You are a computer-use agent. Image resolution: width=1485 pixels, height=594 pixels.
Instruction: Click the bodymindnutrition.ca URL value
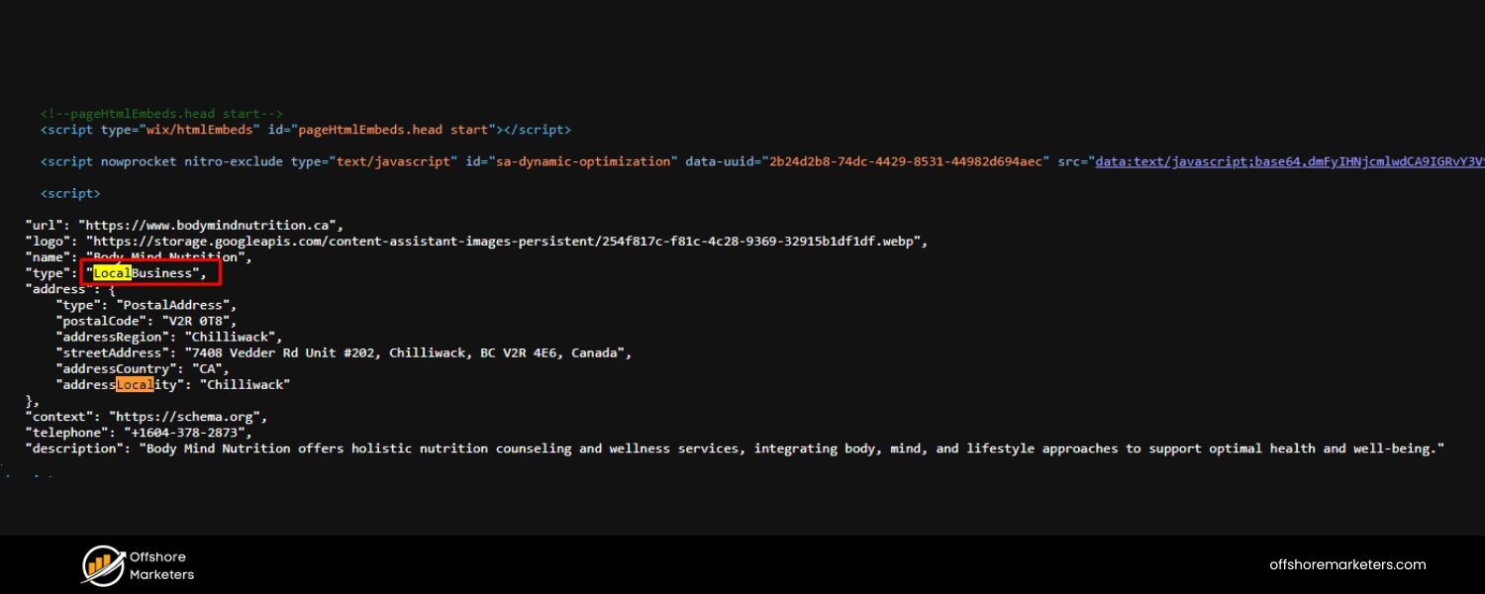210,226
